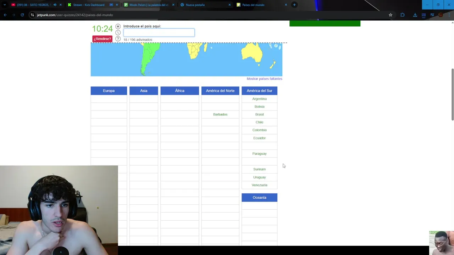Click the Chile cell
454x255 pixels.
pyautogui.click(x=259, y=122)
